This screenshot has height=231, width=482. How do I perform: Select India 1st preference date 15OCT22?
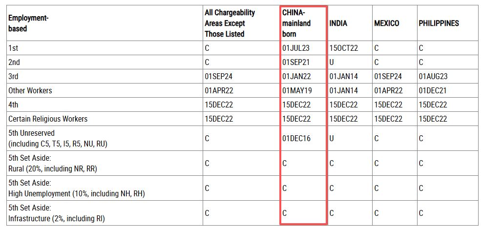[344, 48]
